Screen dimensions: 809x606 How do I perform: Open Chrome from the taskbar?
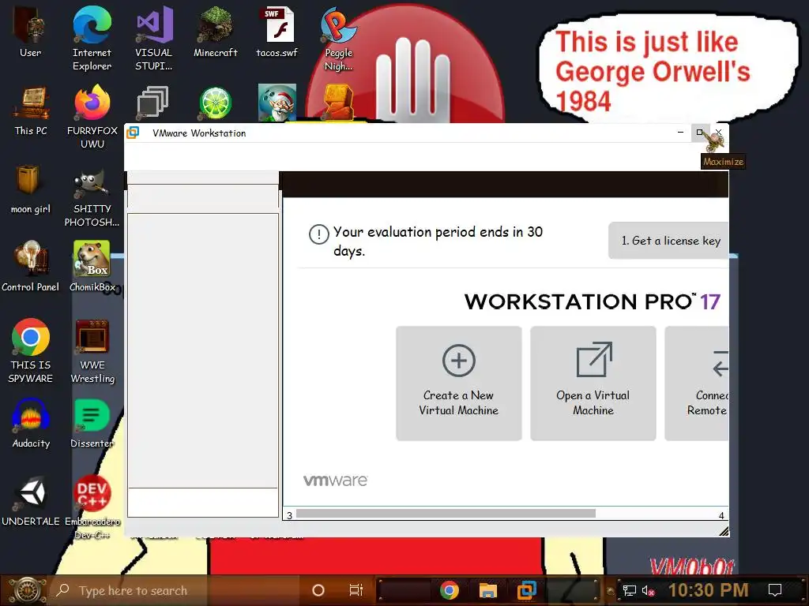click(450, 590)
